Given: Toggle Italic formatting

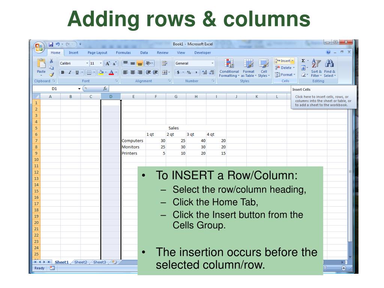Looking at the screenshot, I should tap(70, 72).
